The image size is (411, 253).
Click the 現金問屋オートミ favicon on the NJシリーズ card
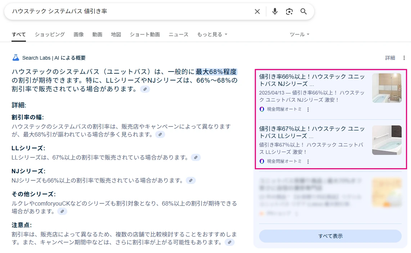[262, 109]
